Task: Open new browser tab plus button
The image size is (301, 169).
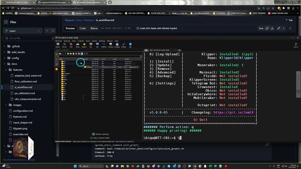Action: [110, 2]
